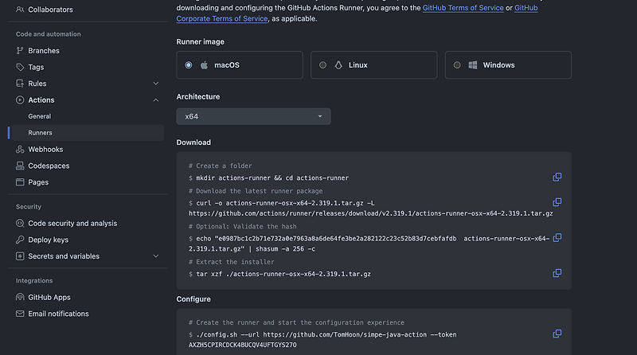Go to Branches settings
This screenshot has height=355, width=637.
[x=44, y=51]
